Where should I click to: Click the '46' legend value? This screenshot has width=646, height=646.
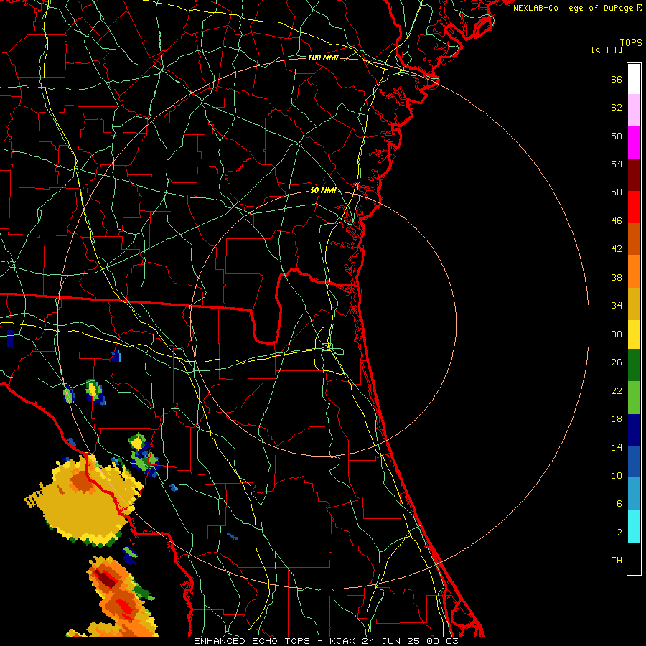(617, 221)
